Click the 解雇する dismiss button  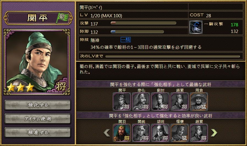(x=38, y=133)
